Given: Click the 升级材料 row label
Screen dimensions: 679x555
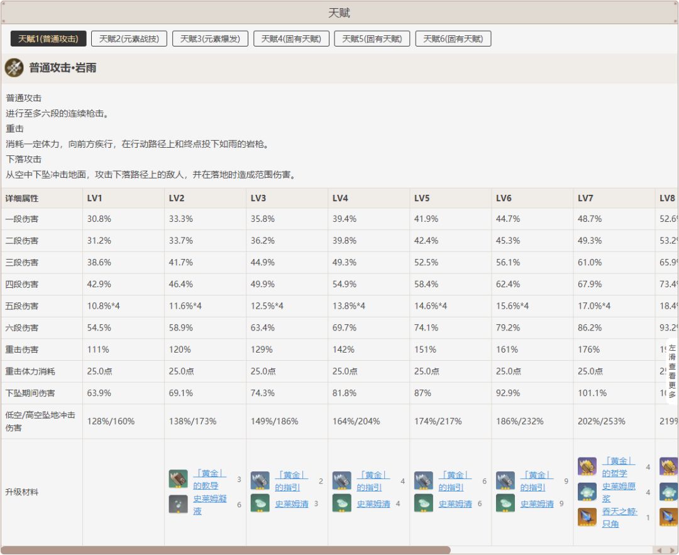Looking at the screenshot, I should click(21, 492).
